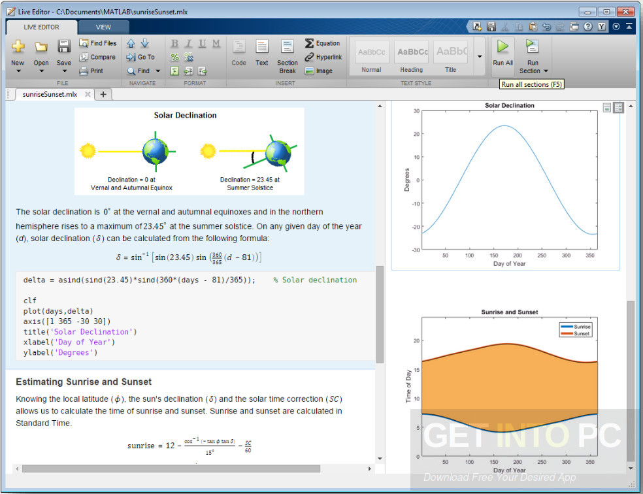Viewport: 643px width, 494px height.
Task: Toggle Italic formatting
Action: [x=189, y=44]
